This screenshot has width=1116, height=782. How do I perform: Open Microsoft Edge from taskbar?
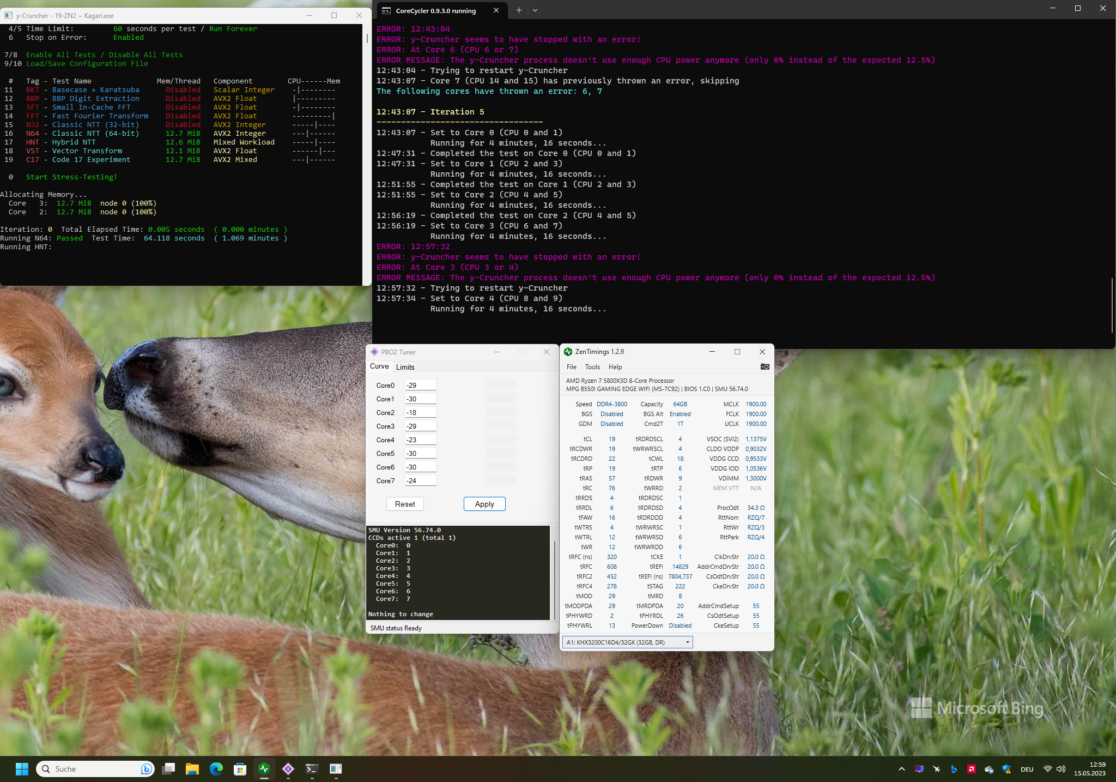coord(216,769)
